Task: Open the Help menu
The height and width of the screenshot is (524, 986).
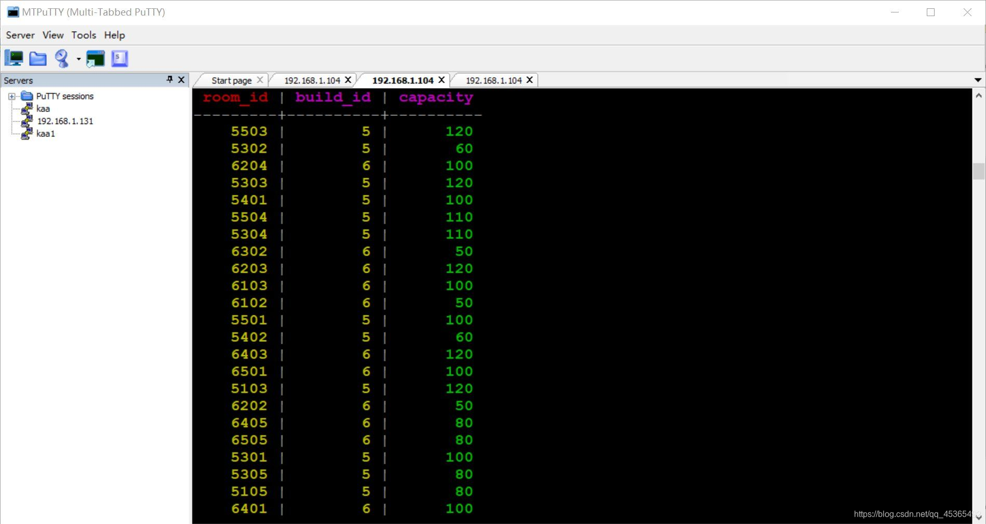Action: [114, 35]
